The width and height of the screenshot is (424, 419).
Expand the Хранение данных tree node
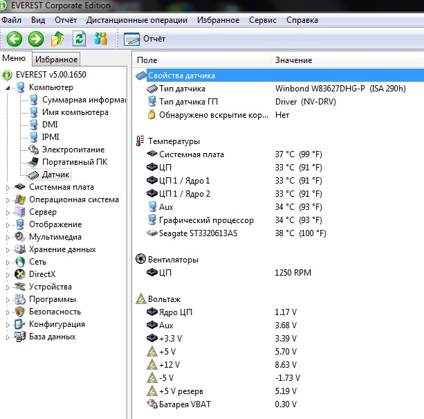pos(8,250)
